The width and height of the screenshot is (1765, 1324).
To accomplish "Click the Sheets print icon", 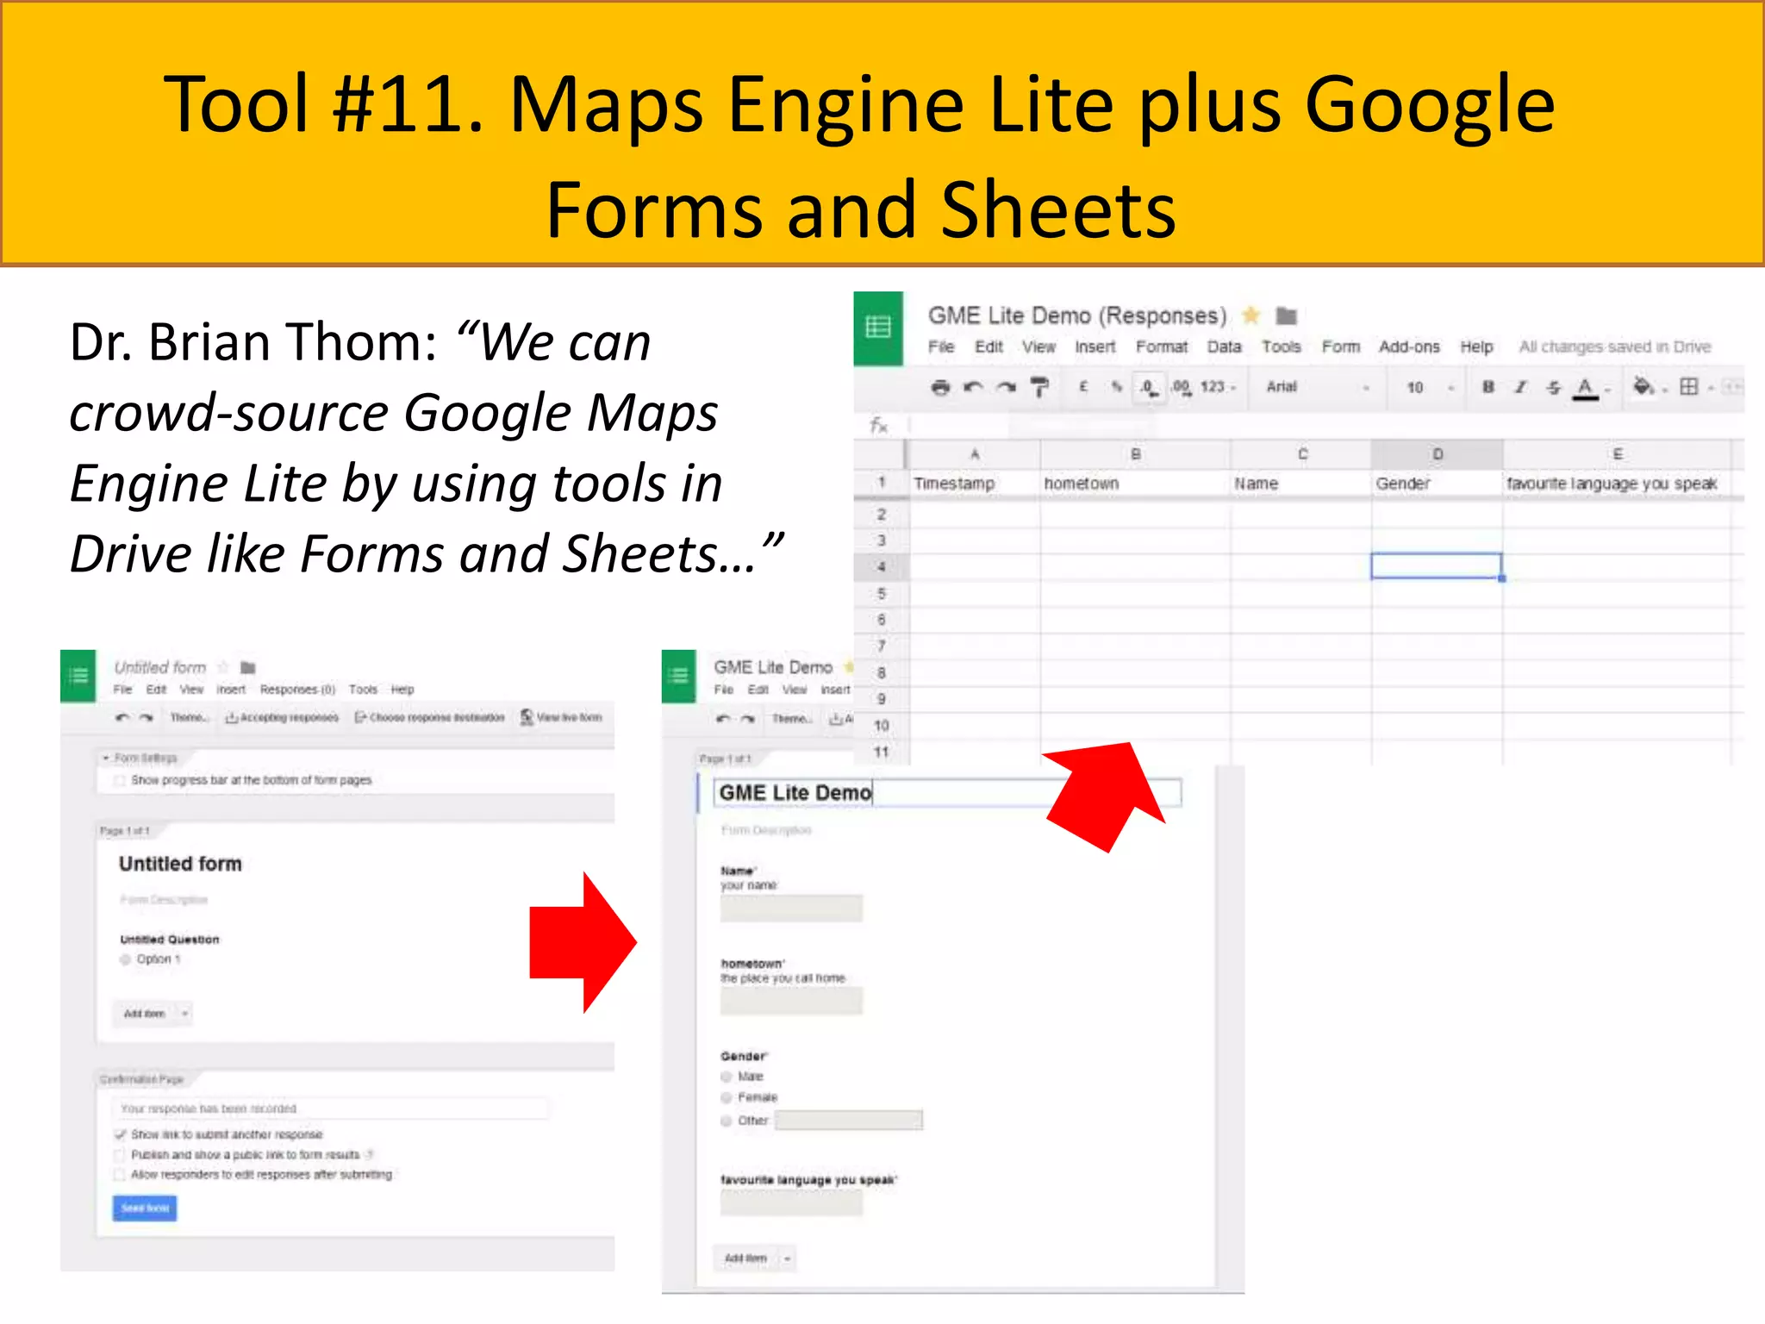I will tap(940, 387).
